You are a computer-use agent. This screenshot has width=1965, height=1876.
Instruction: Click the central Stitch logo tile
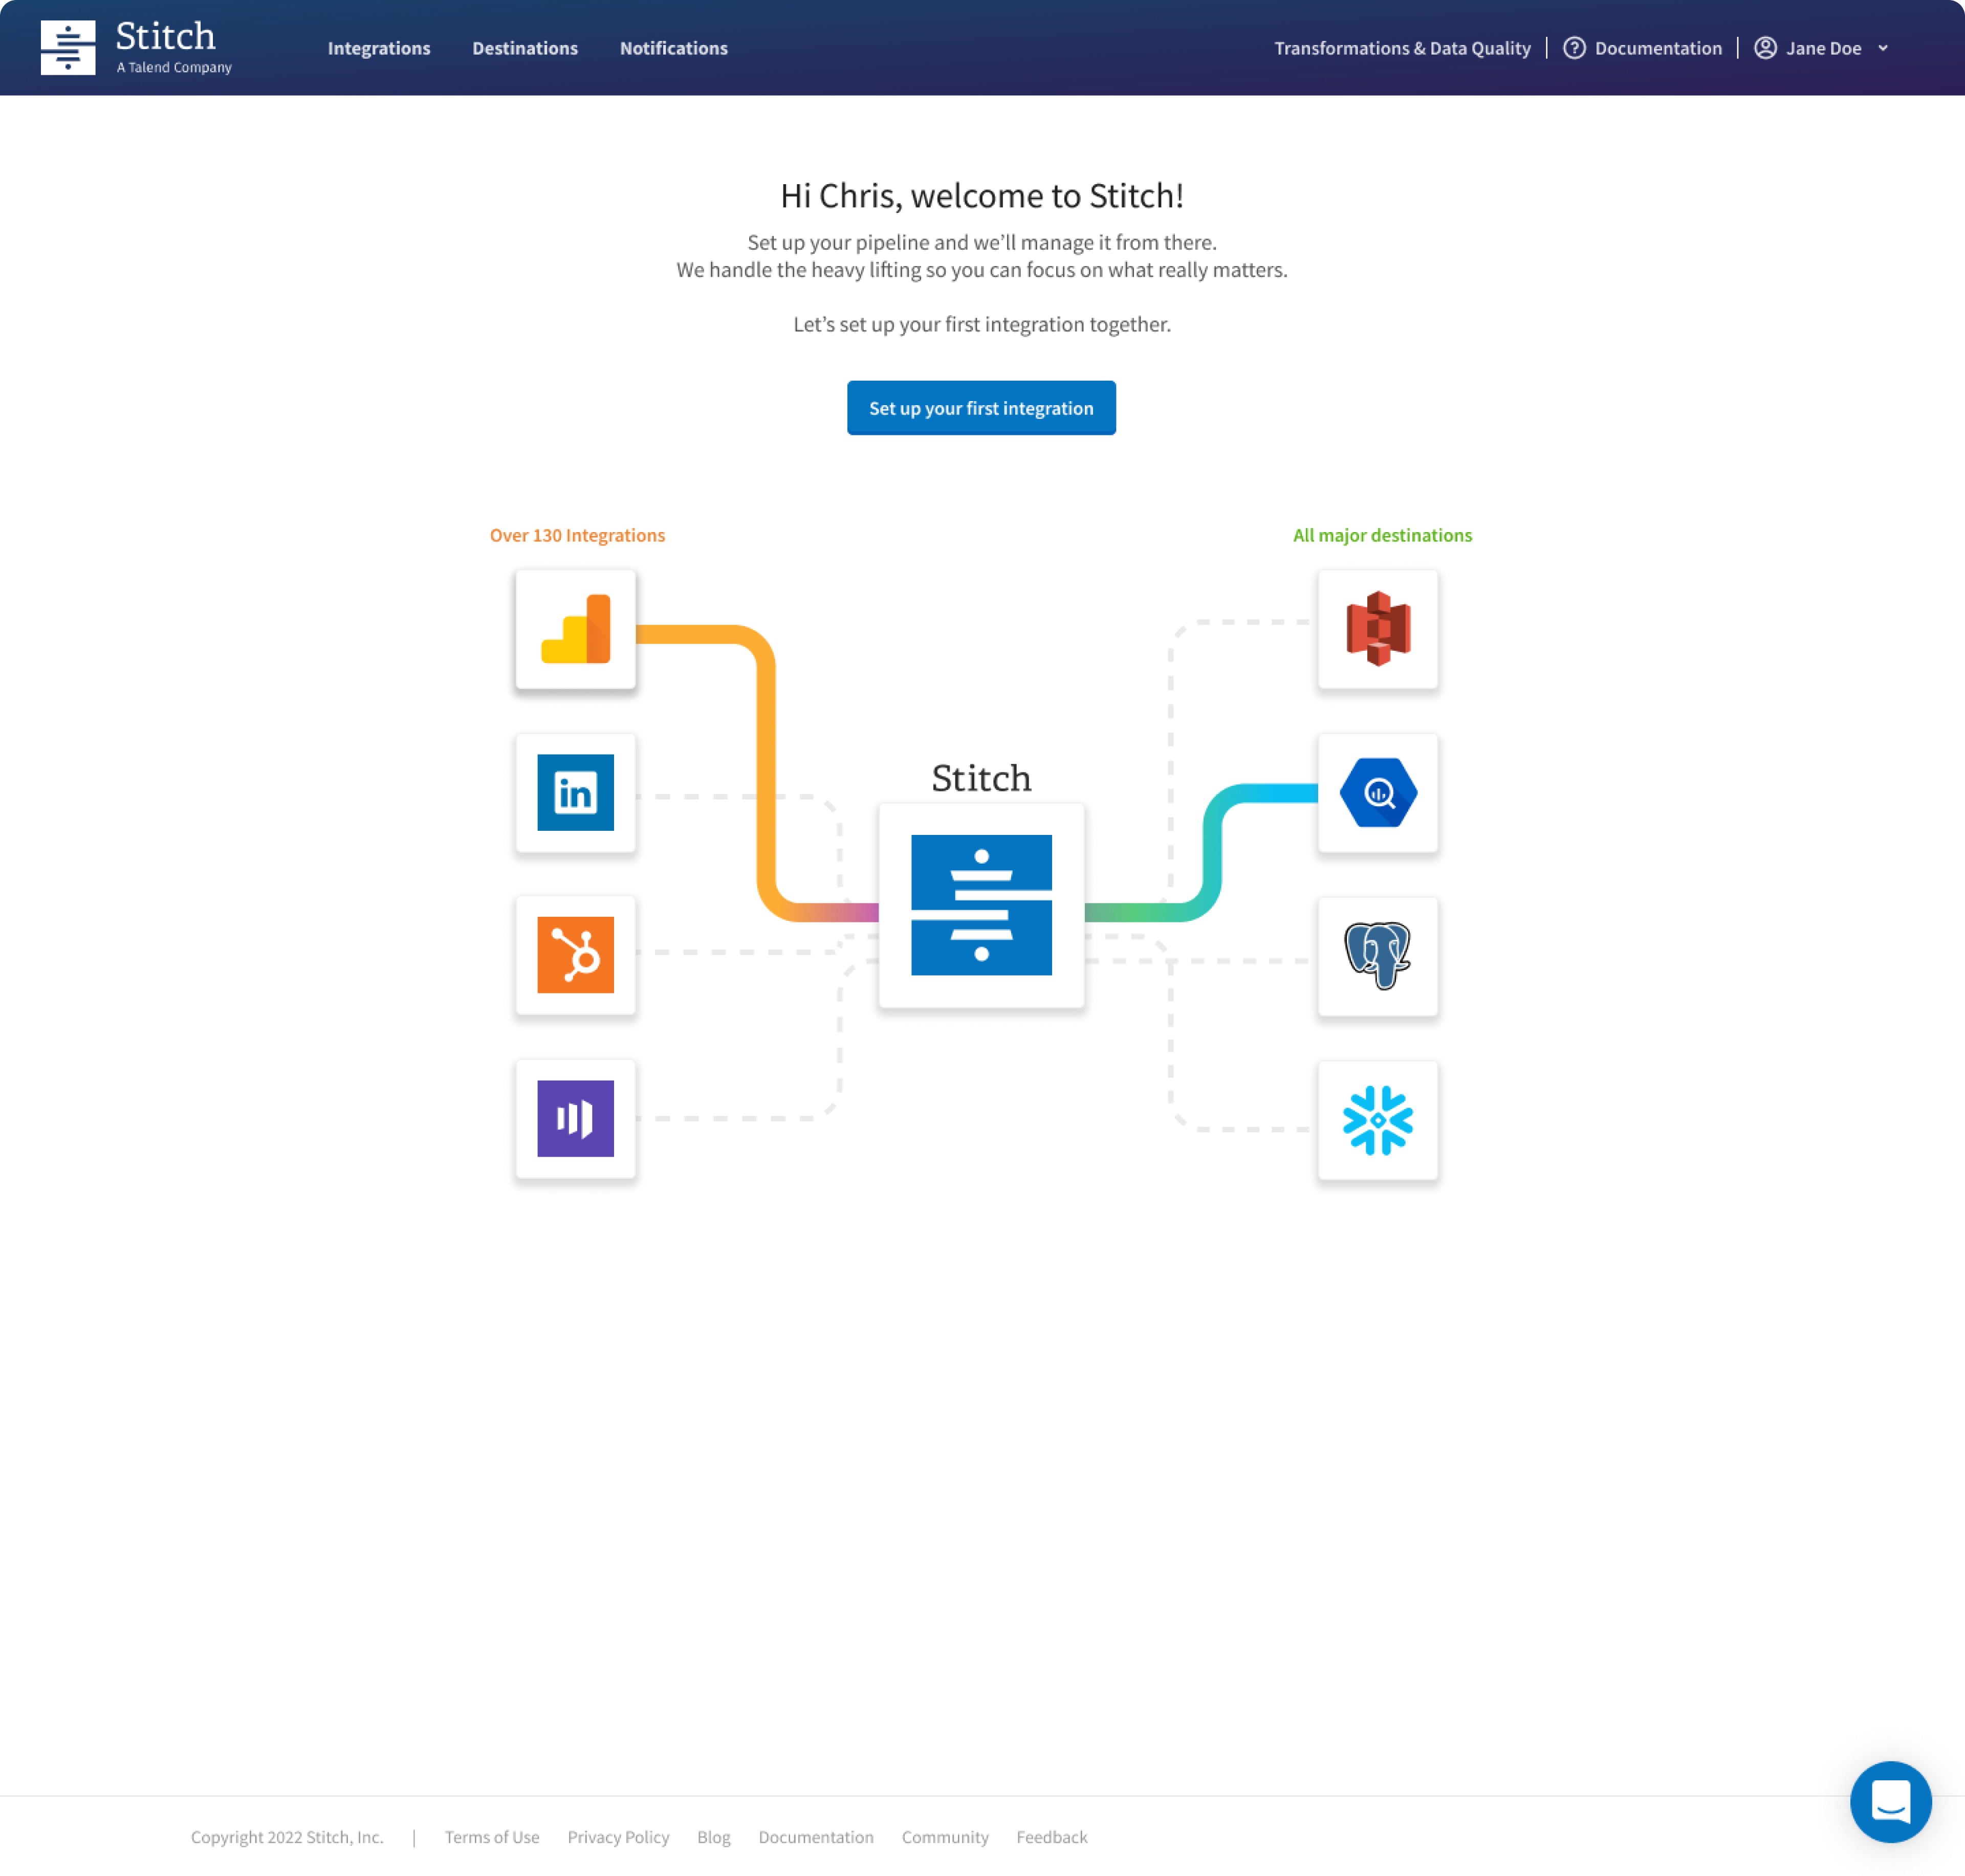[980, 904]
